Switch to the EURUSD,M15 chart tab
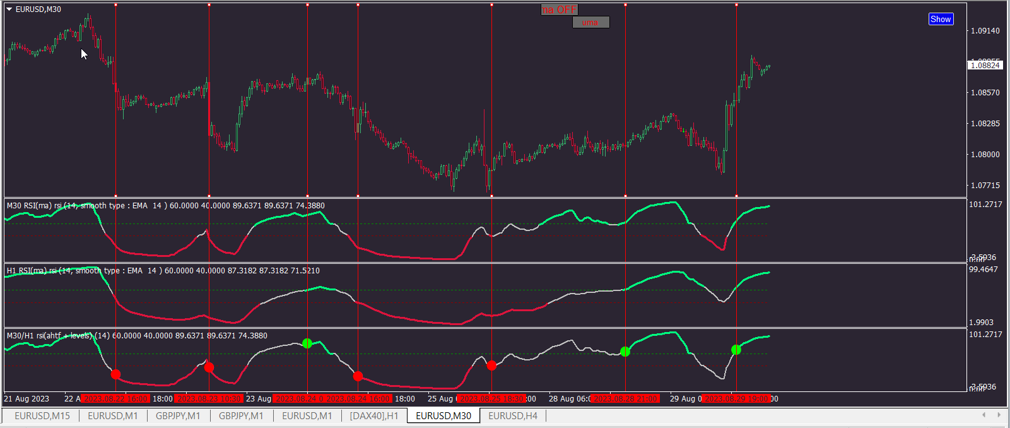Screen dimensions: 1010x428 [x=42, y=415]
